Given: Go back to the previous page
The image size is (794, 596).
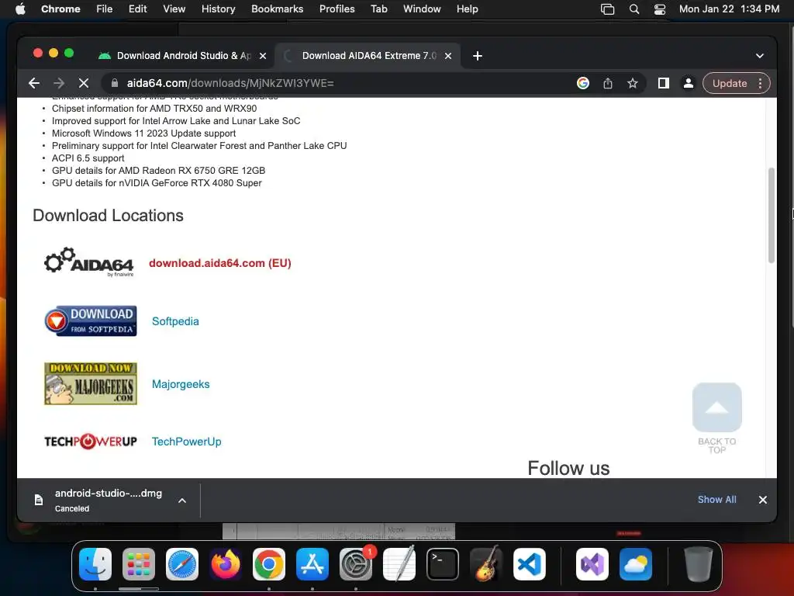Looking at the screenshot, I should coord(34,83).
